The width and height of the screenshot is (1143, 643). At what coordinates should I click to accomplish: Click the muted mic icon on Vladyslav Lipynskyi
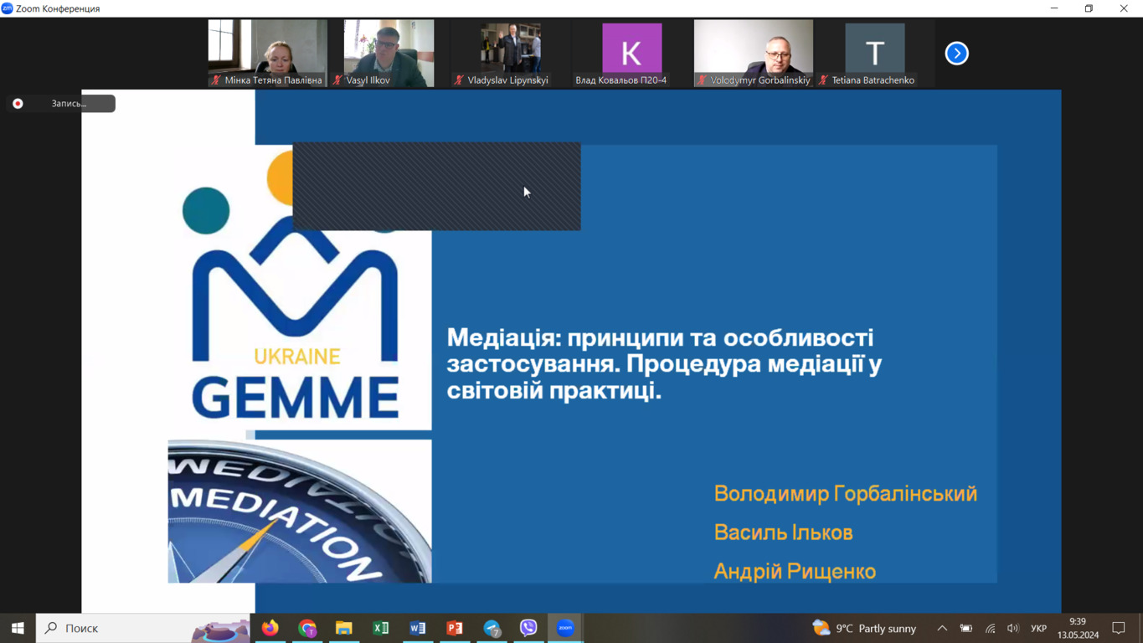pyautogui.click(x=459, y=80)
